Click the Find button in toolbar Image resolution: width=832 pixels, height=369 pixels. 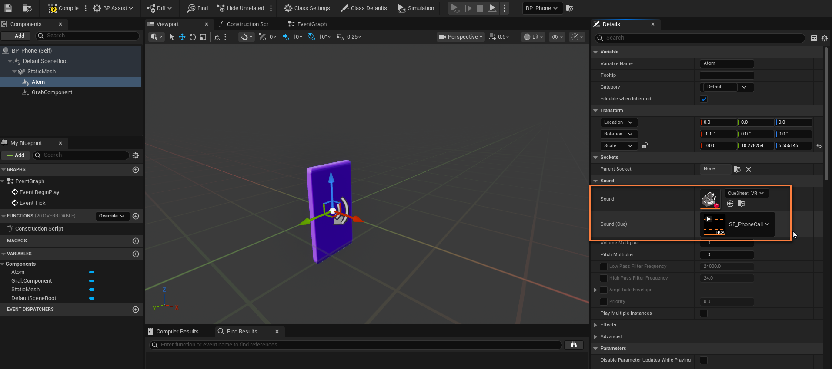click(x=197, y=8)
